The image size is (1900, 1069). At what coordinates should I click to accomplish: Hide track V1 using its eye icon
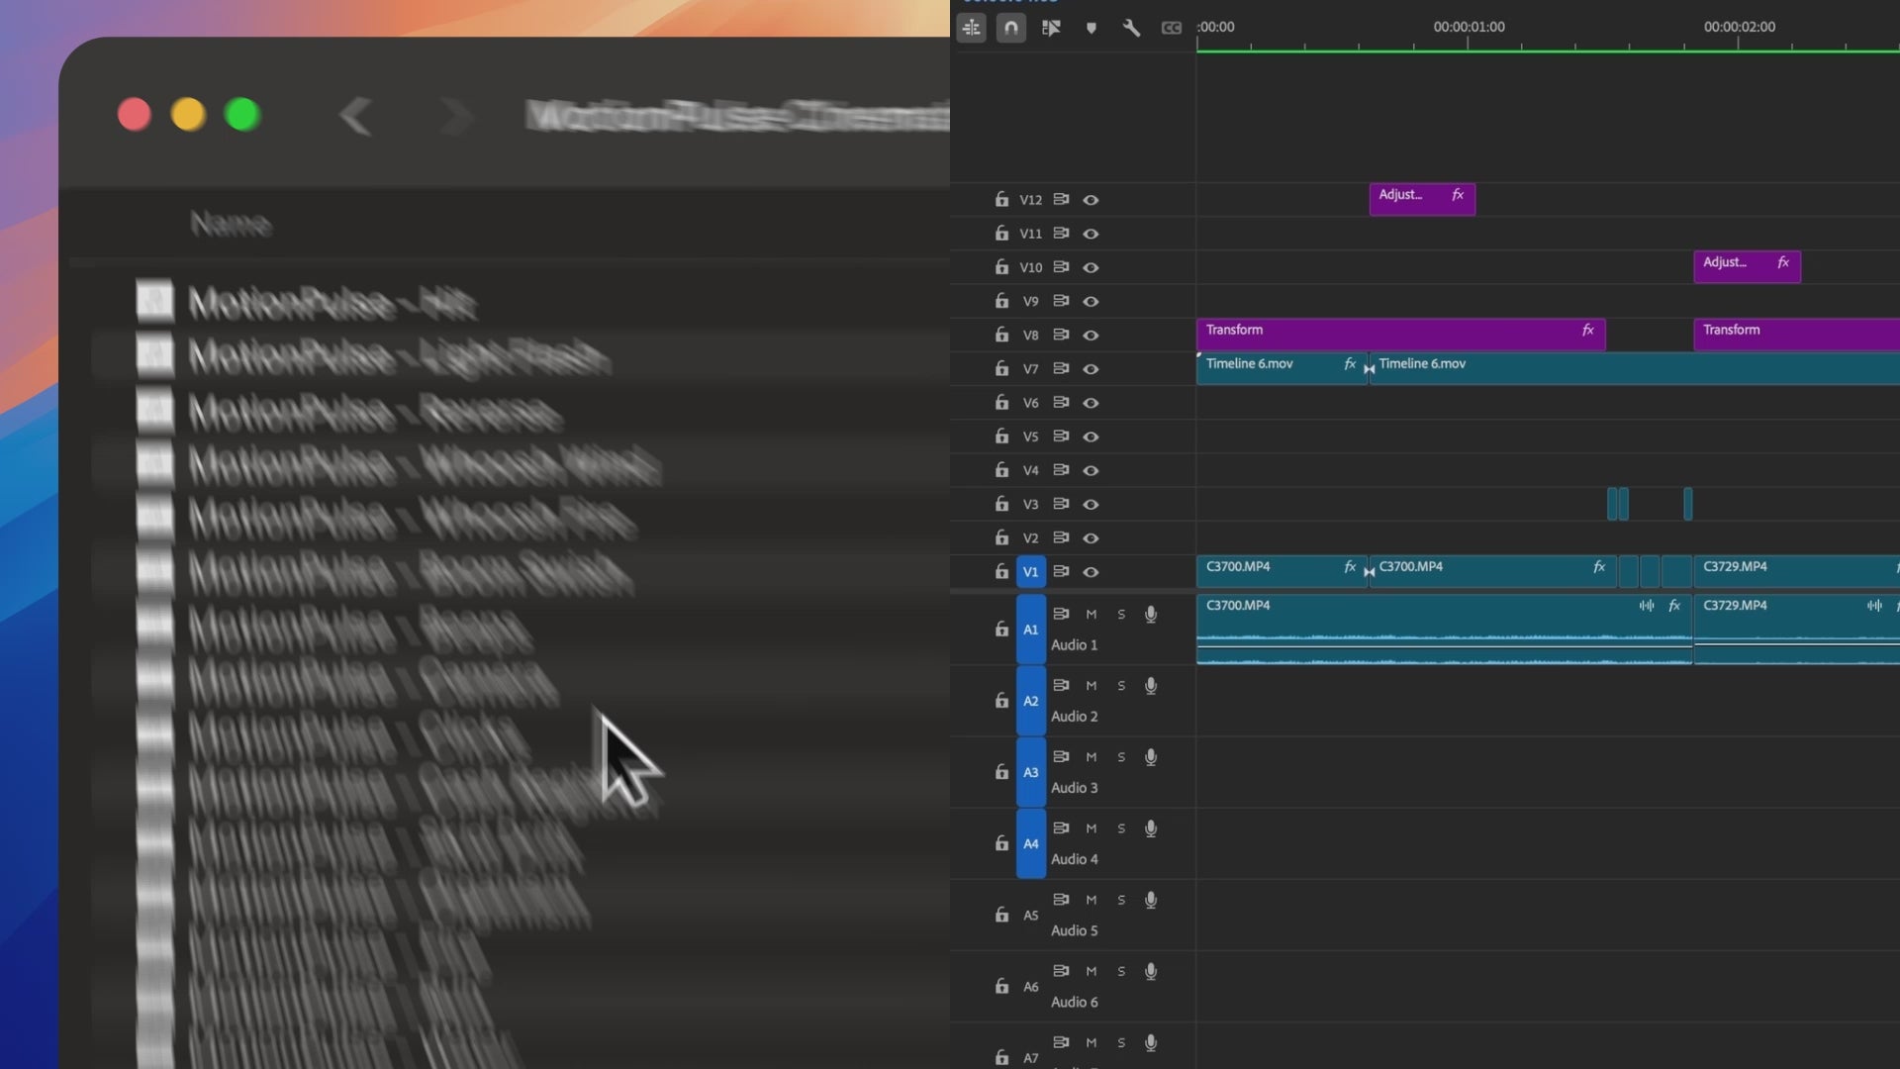click(1091, 572)
